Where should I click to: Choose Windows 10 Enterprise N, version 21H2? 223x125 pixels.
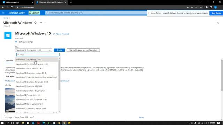37,82
